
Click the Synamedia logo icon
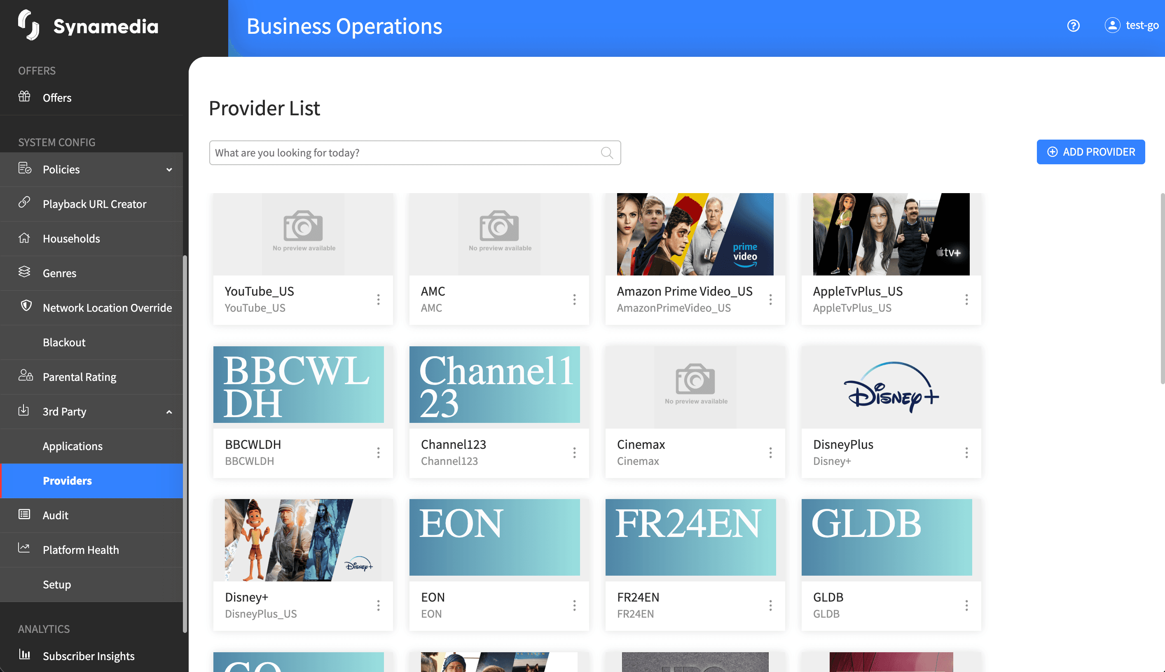[x=28, y=25]
